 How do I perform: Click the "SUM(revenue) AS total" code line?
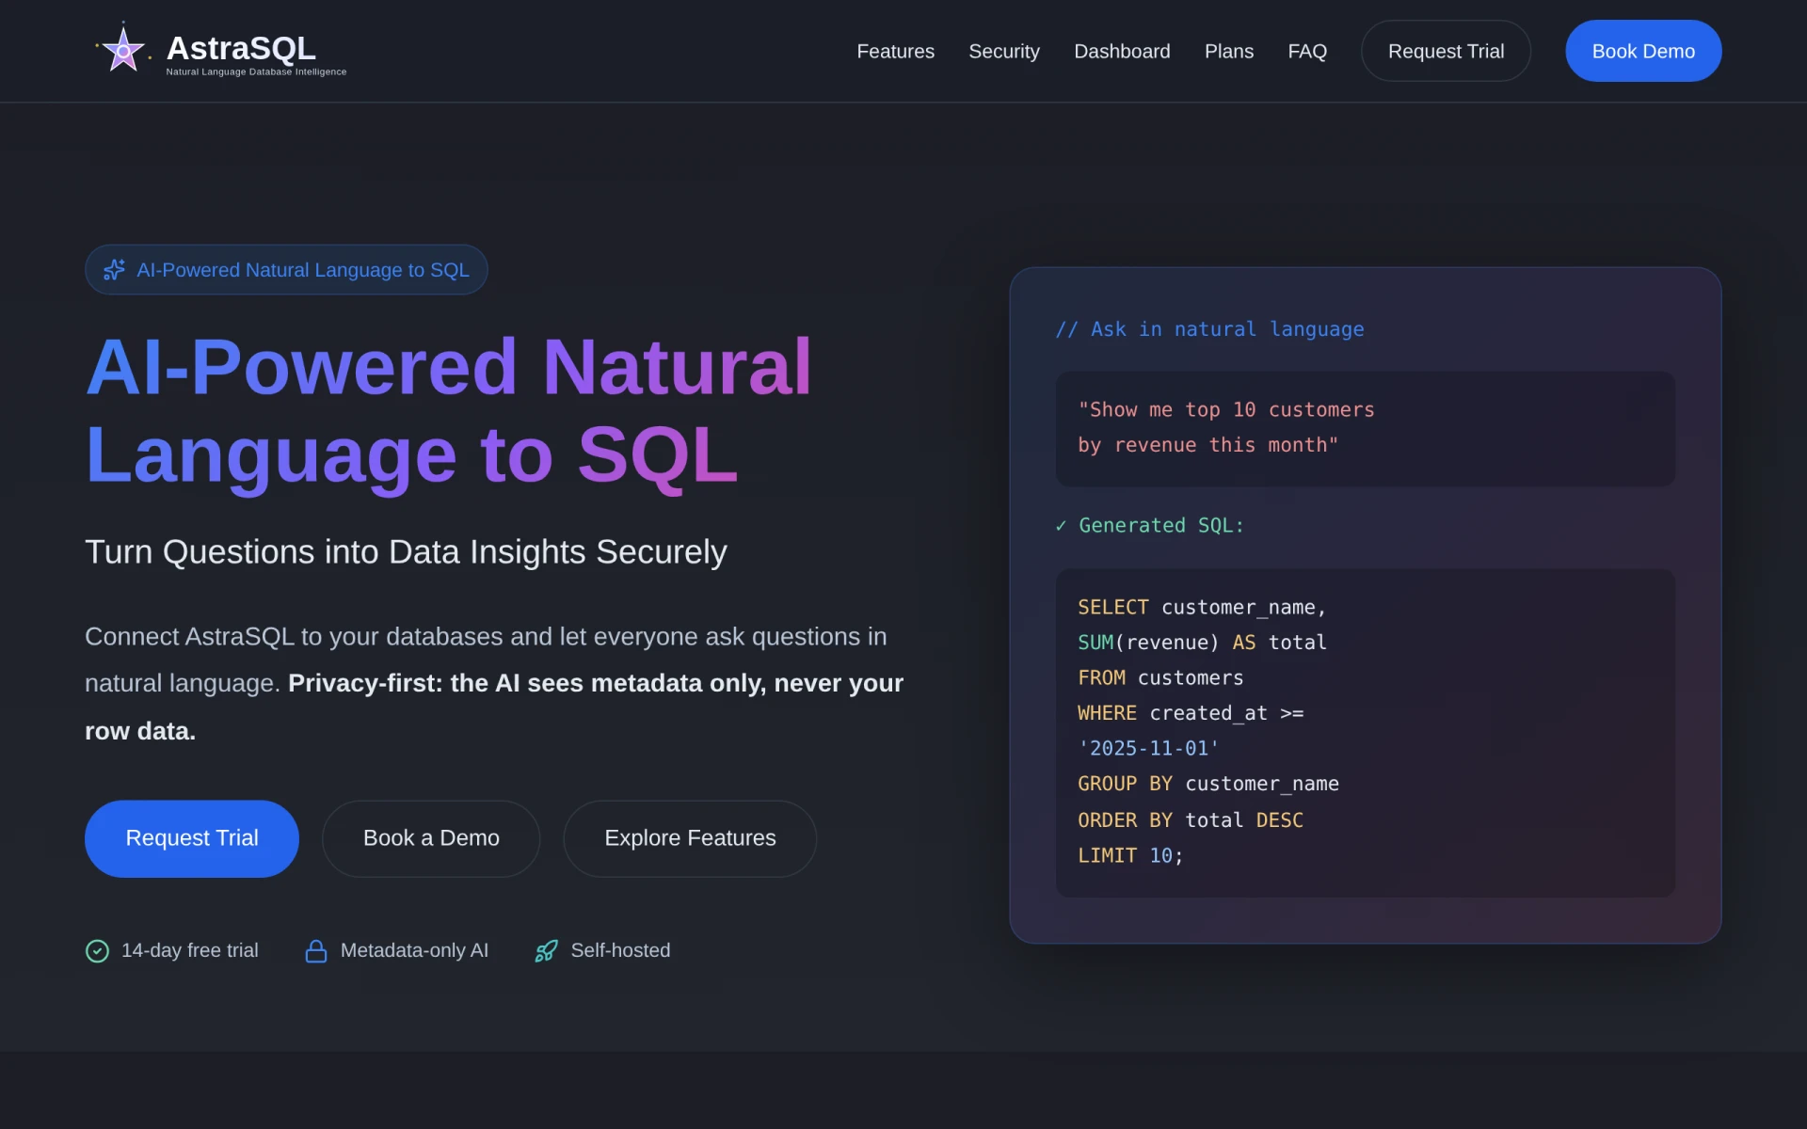tap(1202, 643)
